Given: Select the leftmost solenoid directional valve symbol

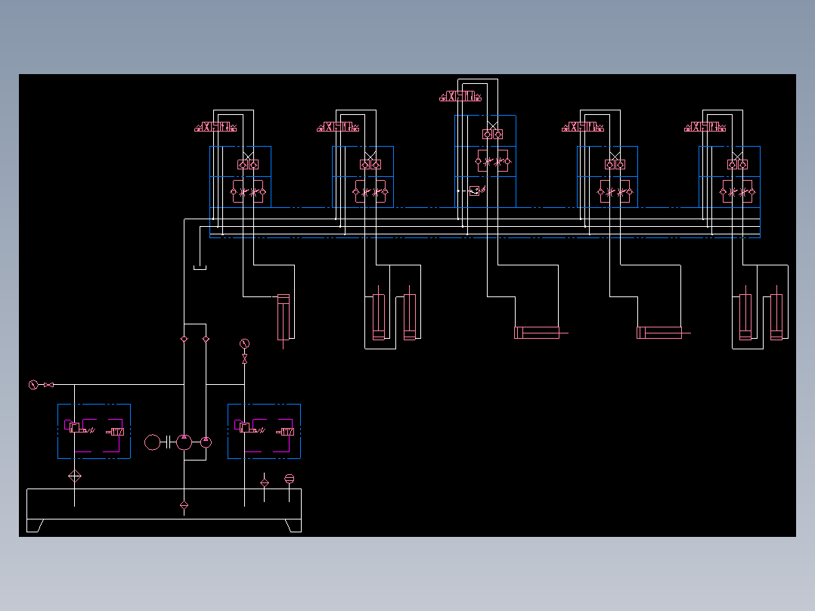Looking at the screenshot, I should tap(215, 127).
